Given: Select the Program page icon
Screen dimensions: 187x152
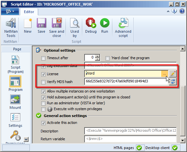Looking at the screenshot, I should click(x=15, y=81).
